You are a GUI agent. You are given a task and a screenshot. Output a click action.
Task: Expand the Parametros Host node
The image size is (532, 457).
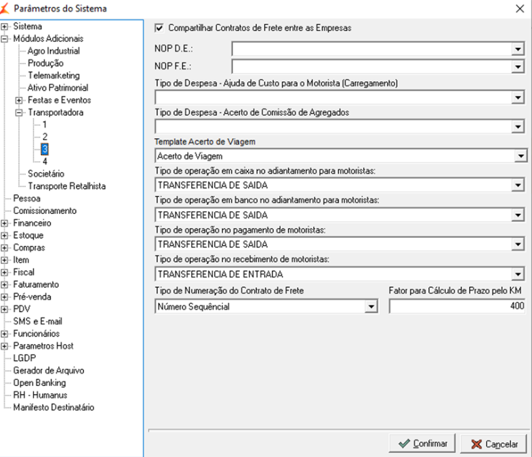click(x=5, y=346)
